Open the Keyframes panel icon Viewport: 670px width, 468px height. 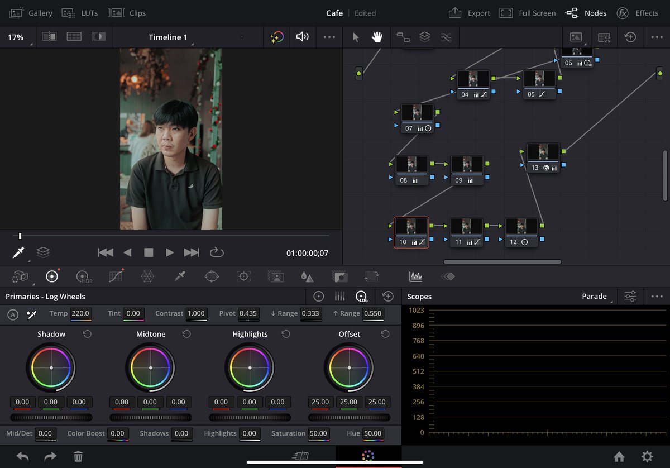tap(448, 276)
